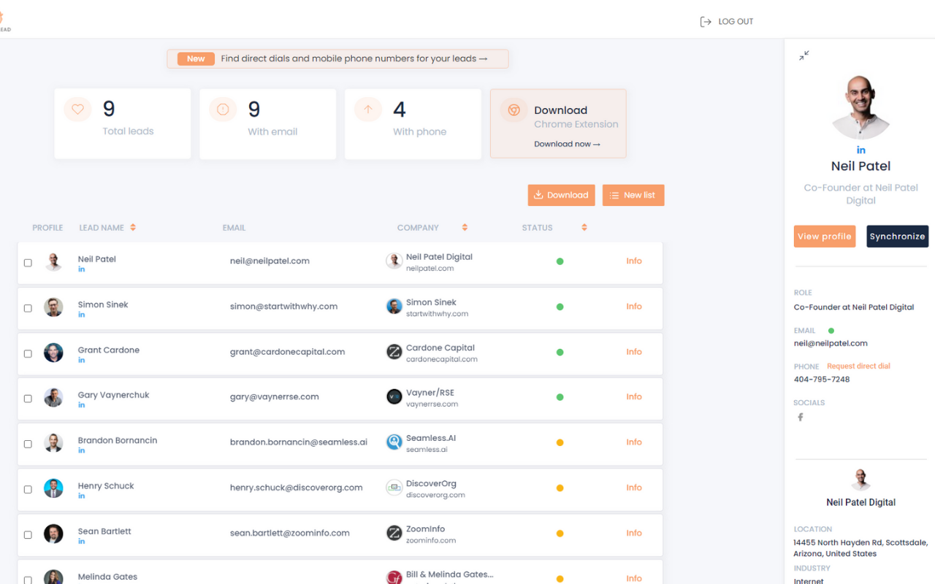Select the Henry Schuck row checkbox
Viewport: 935px width, 584px height.
(28, 489)
